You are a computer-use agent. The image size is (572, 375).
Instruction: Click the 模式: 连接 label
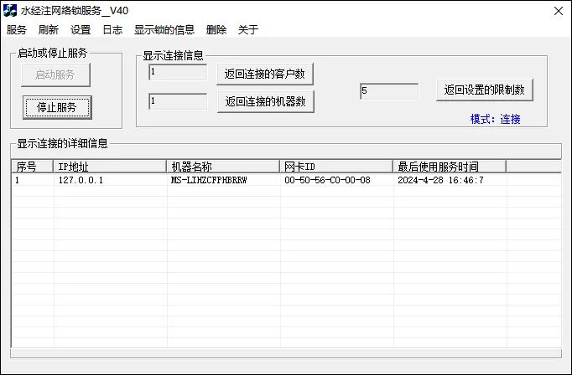pos(495,119)
